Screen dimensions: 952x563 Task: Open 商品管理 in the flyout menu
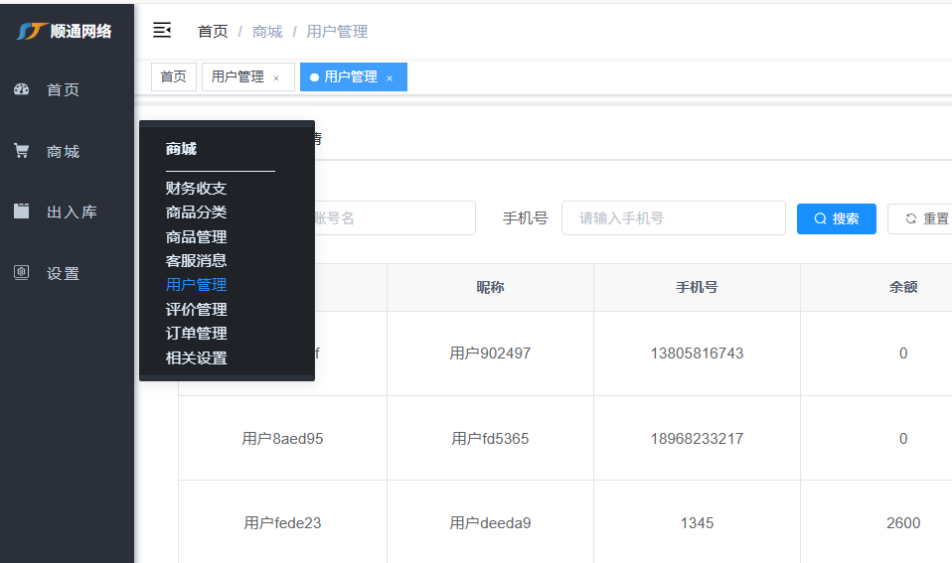(x=196, y=236)
